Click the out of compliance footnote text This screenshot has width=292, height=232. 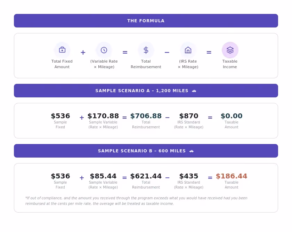(136, 201)
